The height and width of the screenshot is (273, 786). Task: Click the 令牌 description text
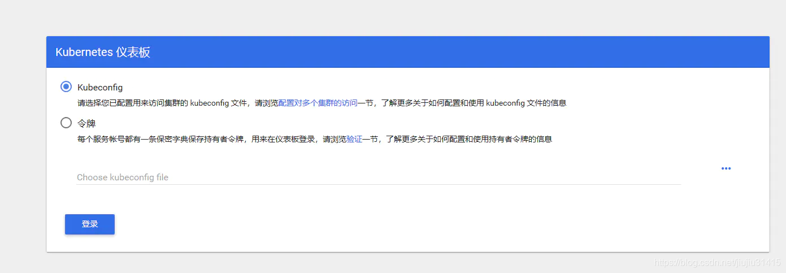[314, 139]
